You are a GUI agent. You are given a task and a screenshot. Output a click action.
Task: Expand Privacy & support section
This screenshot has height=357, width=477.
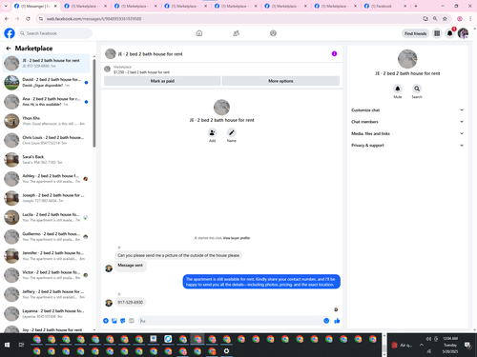[407, 146]
